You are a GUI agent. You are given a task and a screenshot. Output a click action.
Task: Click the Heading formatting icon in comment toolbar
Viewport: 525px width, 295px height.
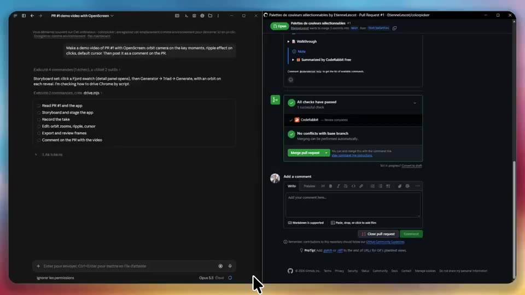point(323,186)
